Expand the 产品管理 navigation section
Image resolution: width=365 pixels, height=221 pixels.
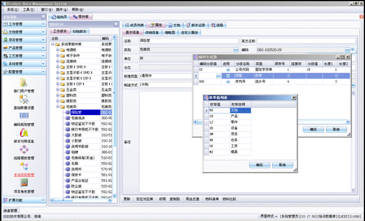(43, 48)
